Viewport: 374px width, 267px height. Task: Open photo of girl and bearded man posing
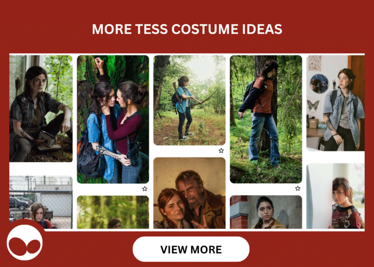(x=189, y=193)
